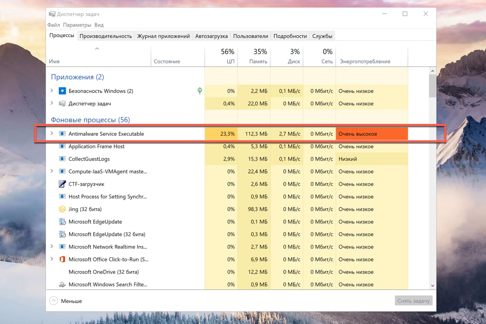Sort by the Состояние column header
Viewport: 486px width, 324px height.
point(178,57)
